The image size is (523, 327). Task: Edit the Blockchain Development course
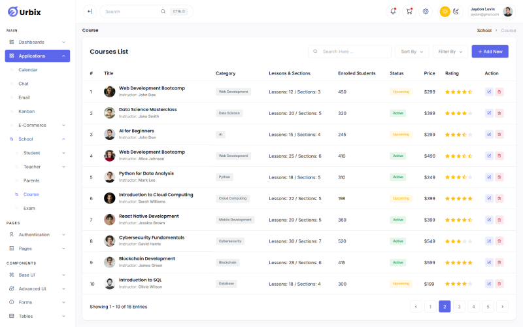(489, 263)
